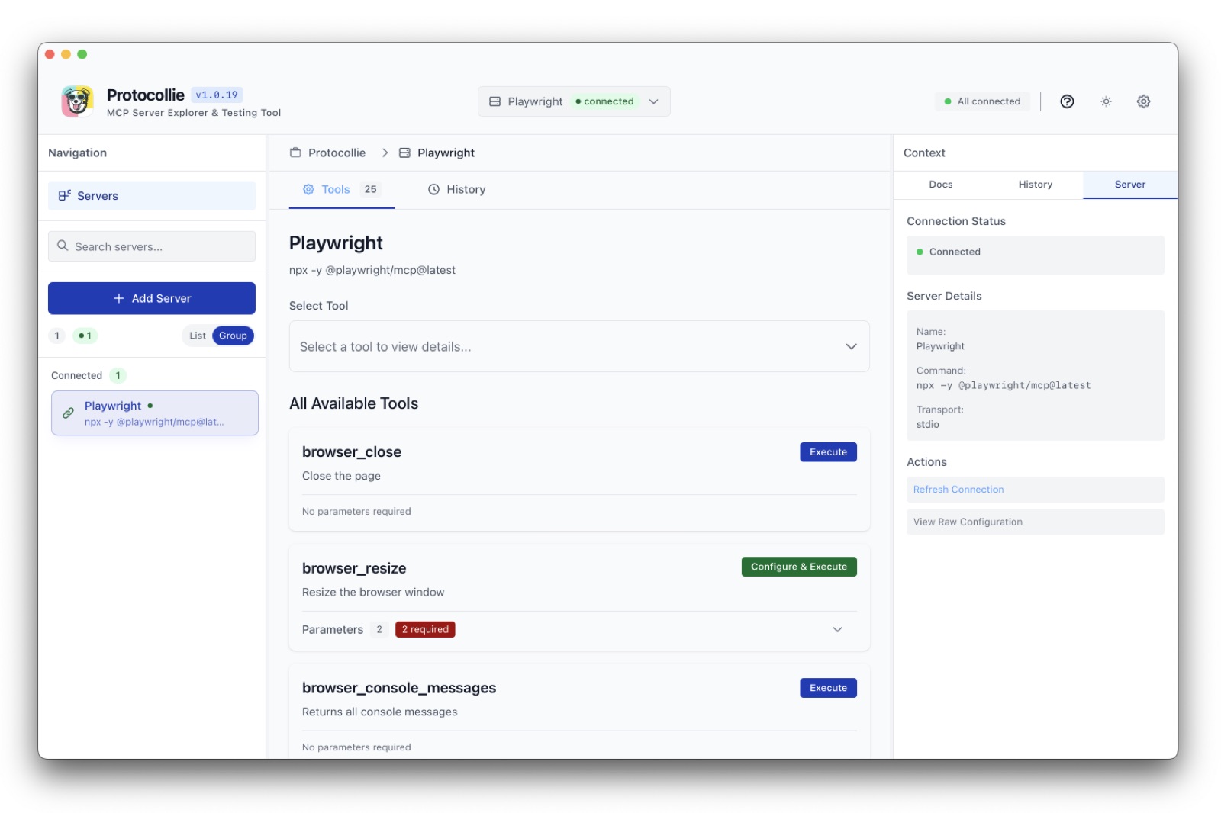Select the Server tab in Context
The image size is (1221, 813).
click(1130, 185)
